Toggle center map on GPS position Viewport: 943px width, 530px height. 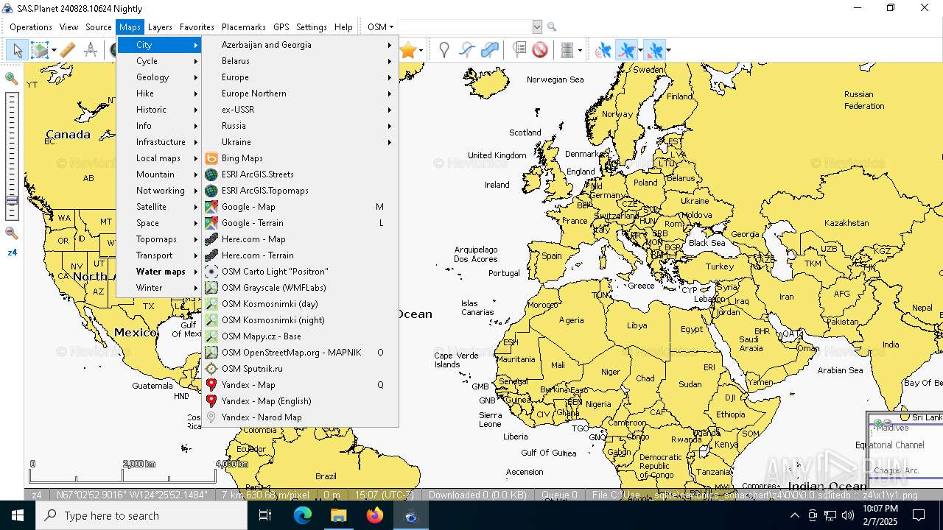[x=654, y=50]
